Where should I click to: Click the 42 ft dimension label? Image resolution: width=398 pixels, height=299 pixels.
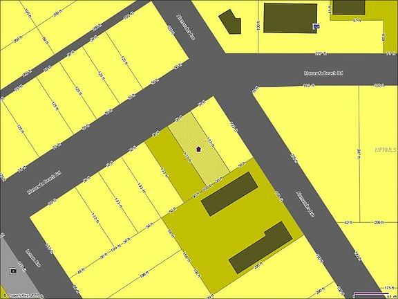pos(348,222)
